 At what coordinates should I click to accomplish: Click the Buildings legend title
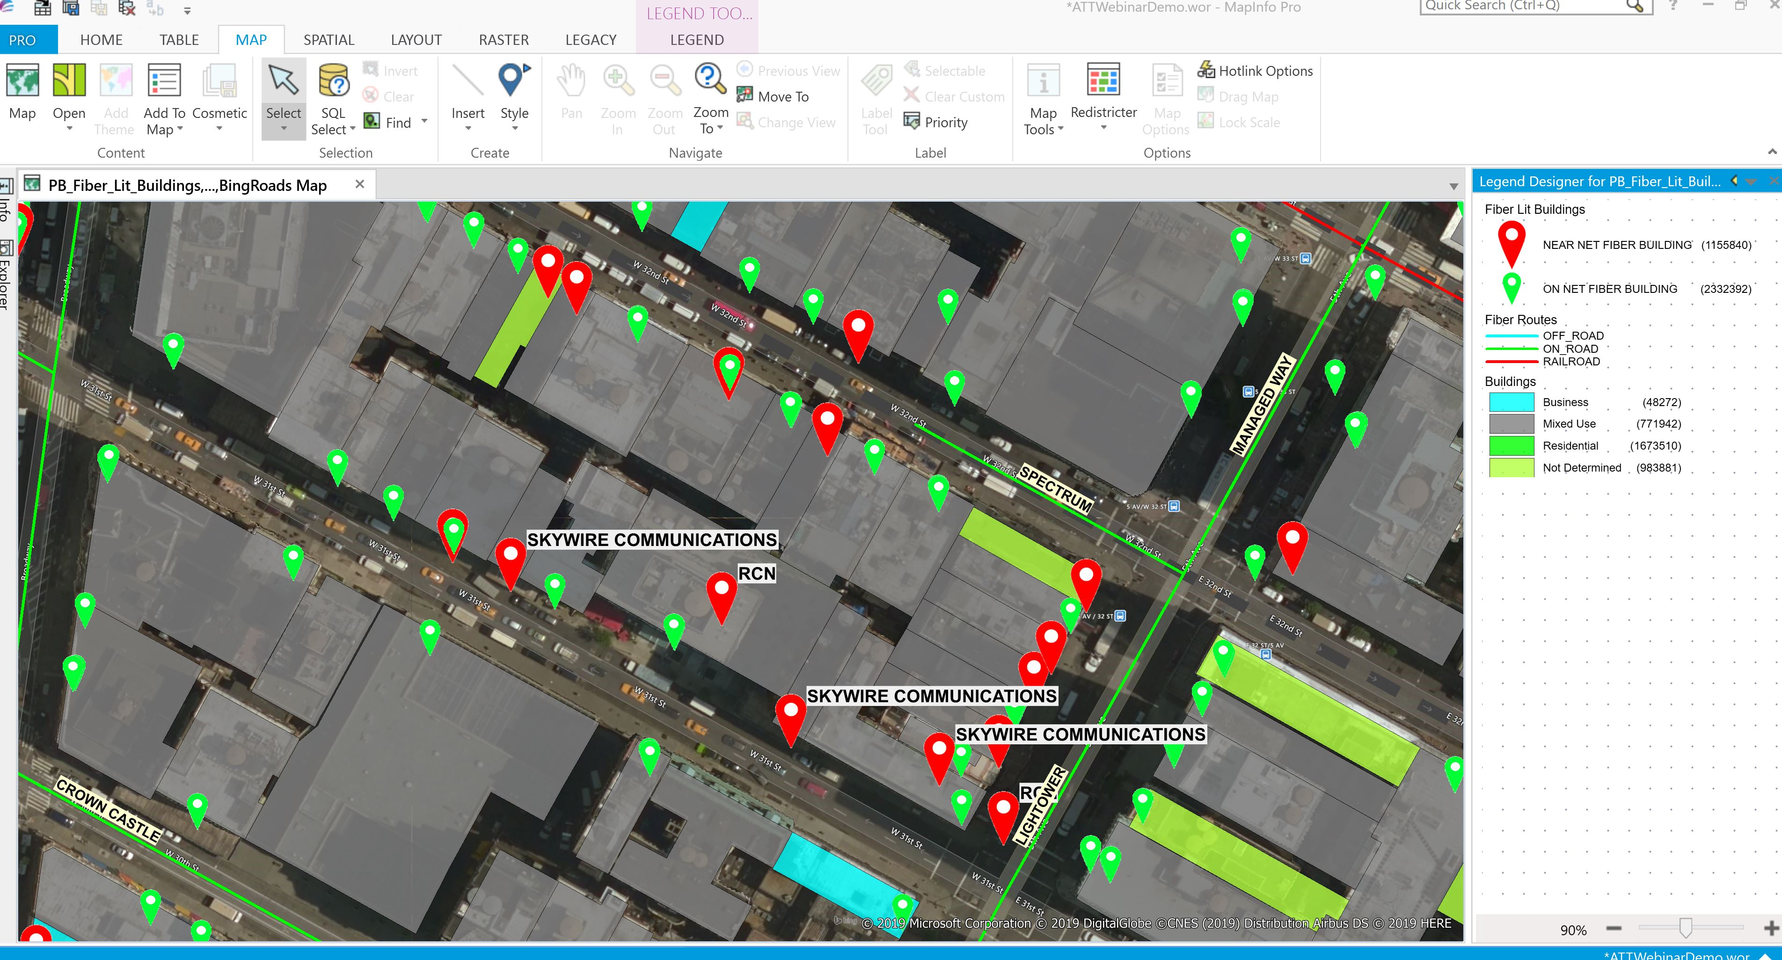tap(1510, 381)
